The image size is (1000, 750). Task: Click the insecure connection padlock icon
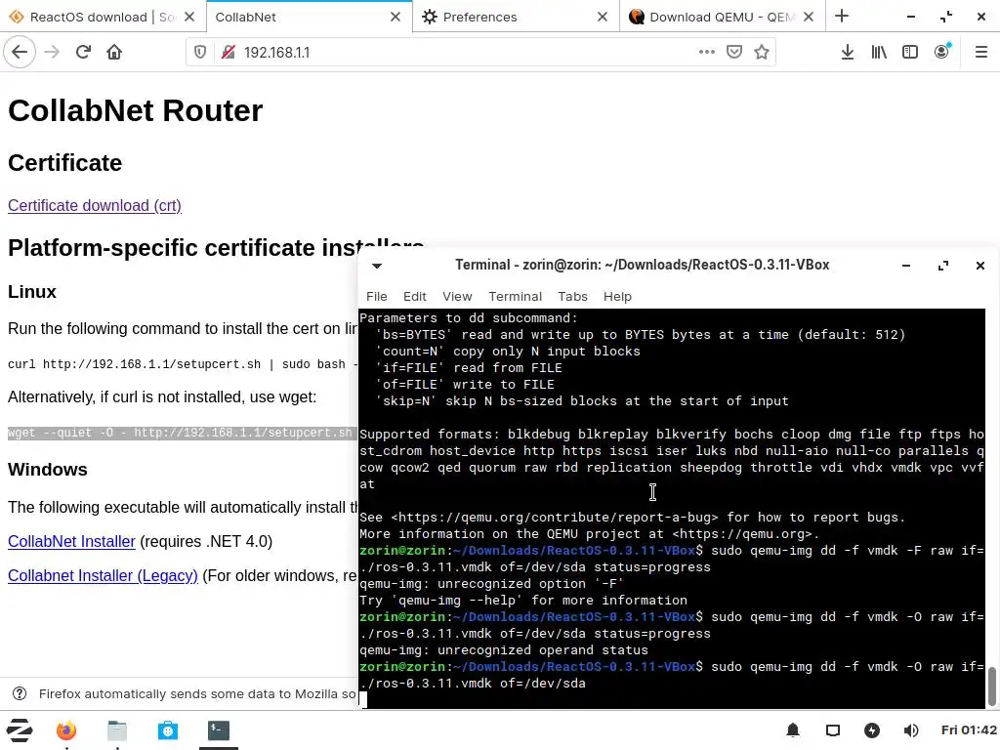(229, 53)
